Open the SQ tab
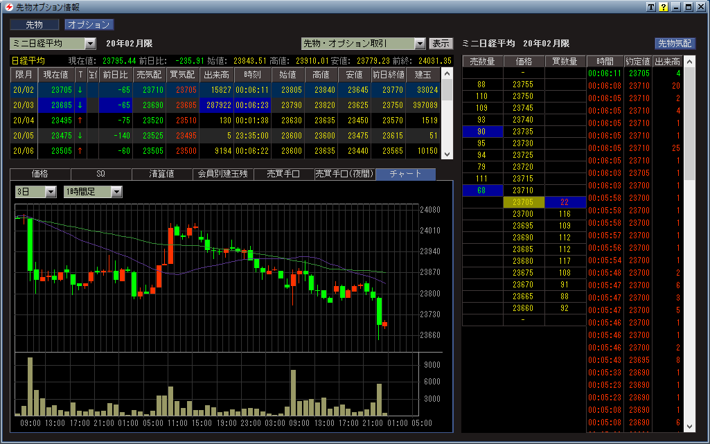 [100, 174]
